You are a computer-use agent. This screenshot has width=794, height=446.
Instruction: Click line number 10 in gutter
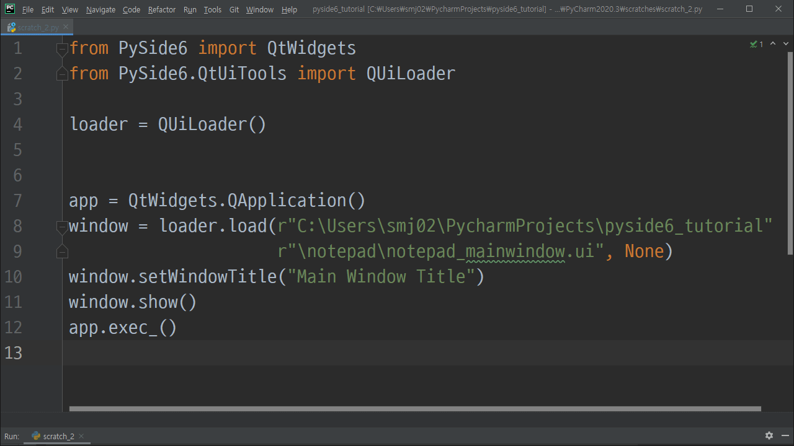point(13,277)
